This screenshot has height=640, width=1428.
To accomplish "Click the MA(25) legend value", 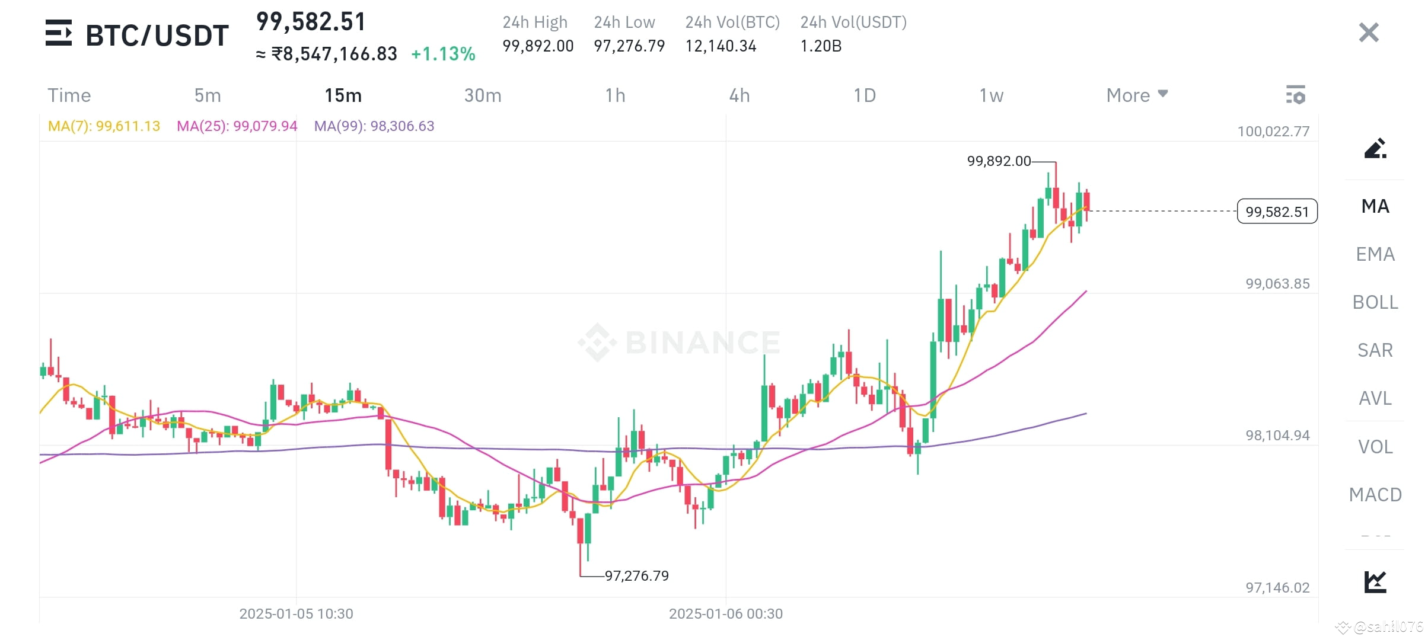I will tap(237, 126).
